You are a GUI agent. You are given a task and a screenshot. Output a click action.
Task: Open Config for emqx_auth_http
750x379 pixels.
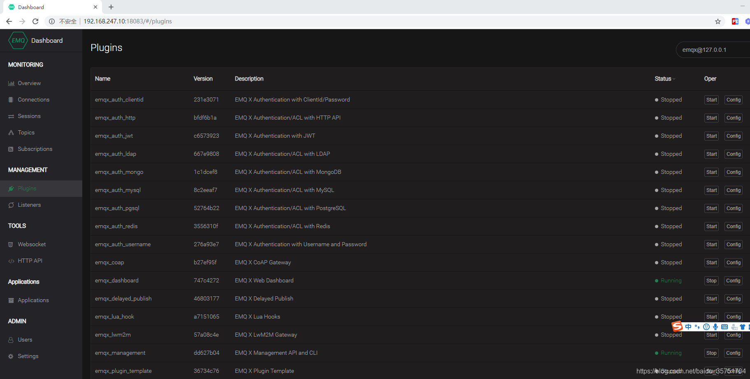pos(734,118)
